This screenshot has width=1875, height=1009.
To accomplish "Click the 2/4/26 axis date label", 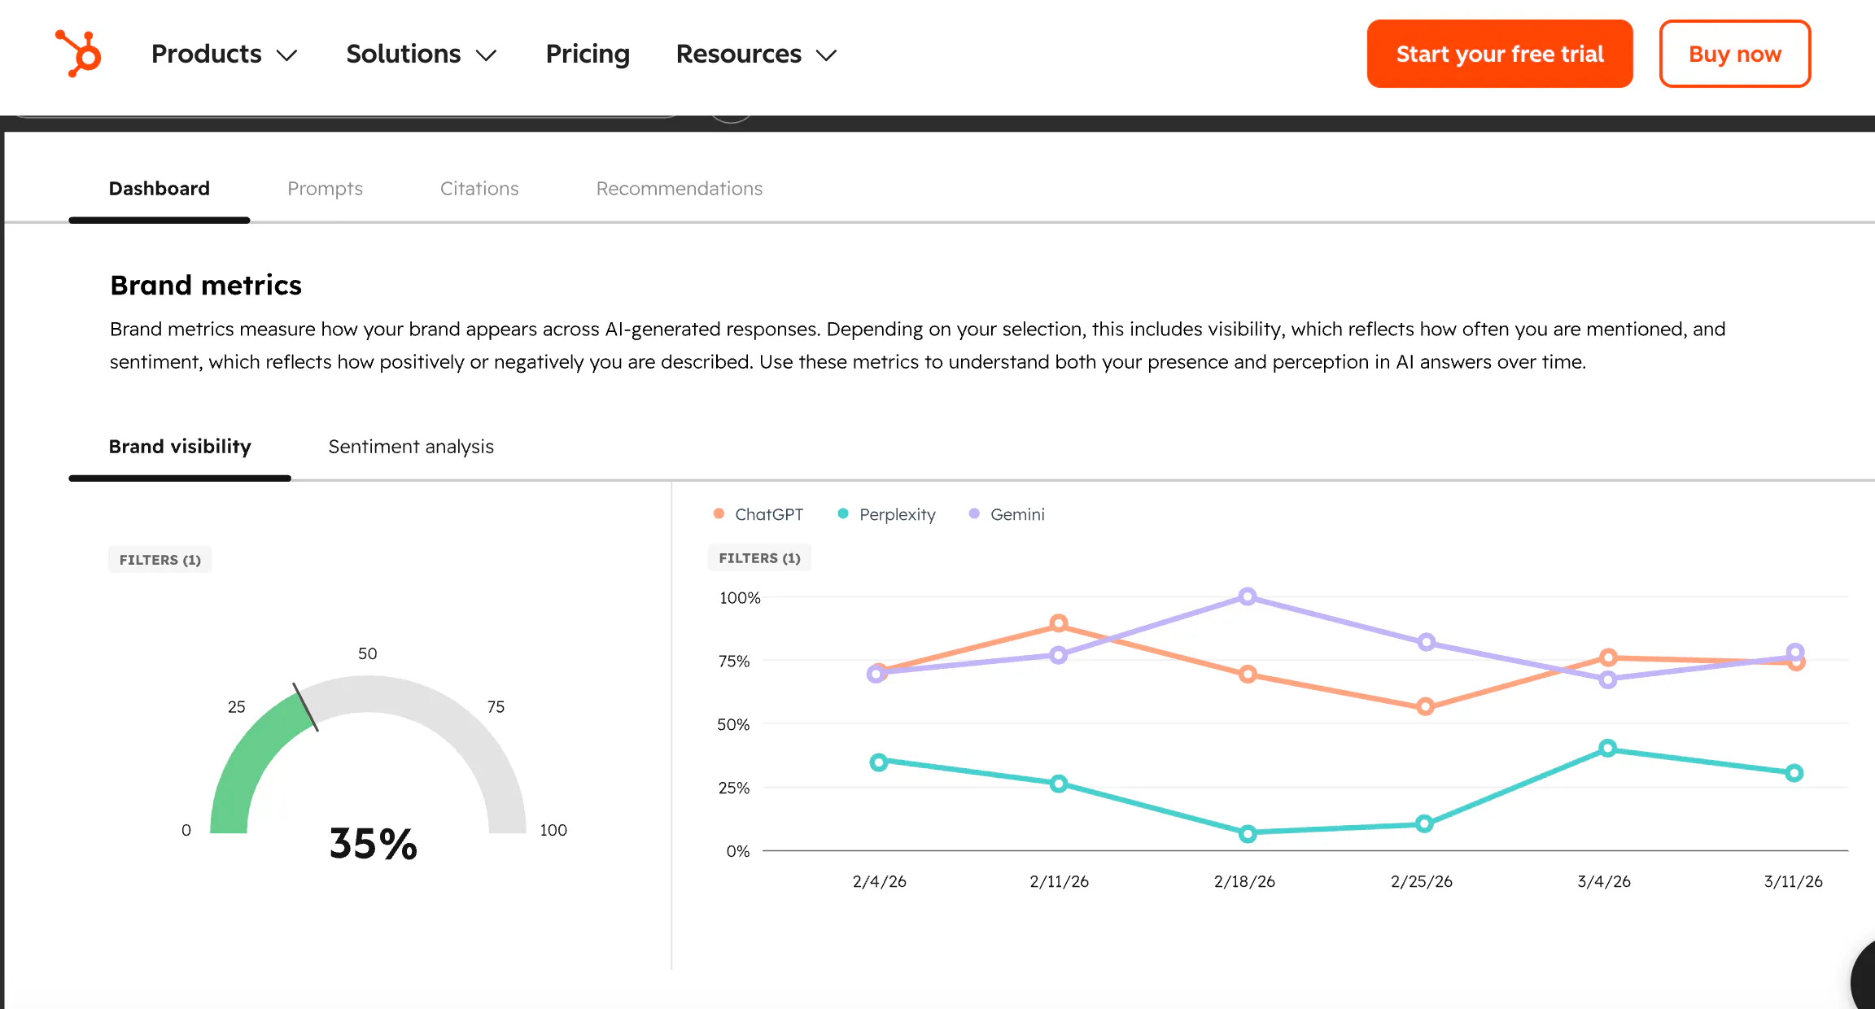I will point(879,881).
